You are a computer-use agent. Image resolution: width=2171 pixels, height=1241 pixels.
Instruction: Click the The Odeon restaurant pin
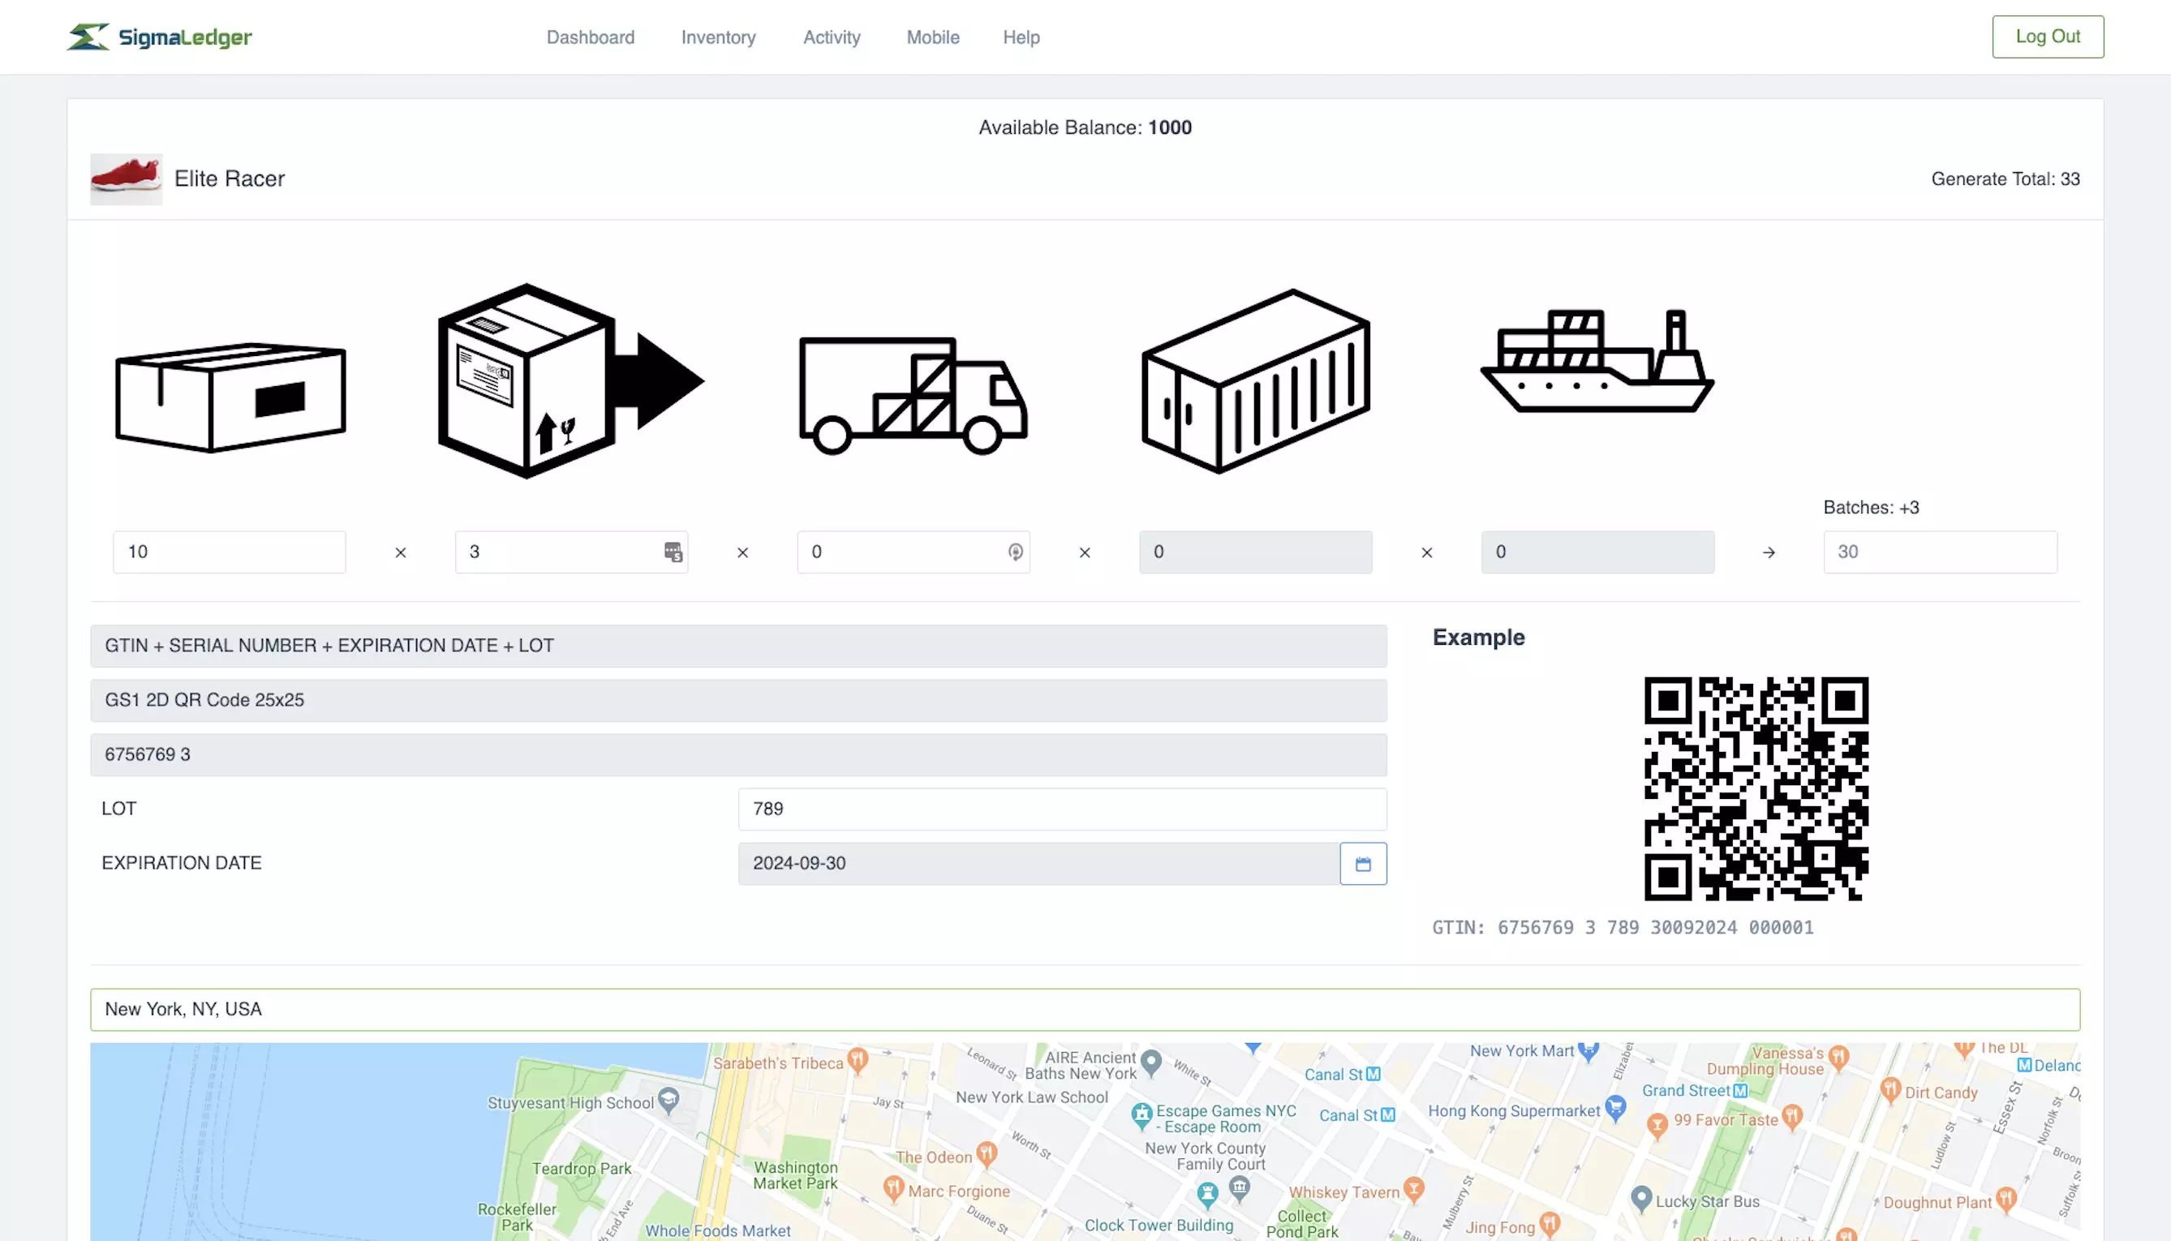987,1154
